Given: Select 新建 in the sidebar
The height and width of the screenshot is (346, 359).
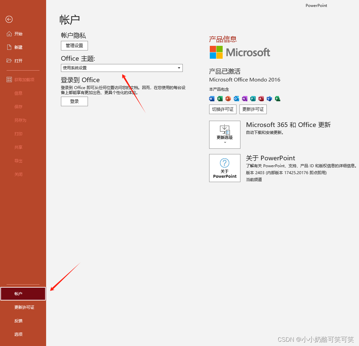Looking at the screenshot, I should pos(23,47).
